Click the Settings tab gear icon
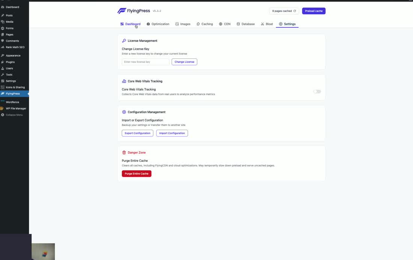Viewport: 413px width, 260px height. coord(280,24)
